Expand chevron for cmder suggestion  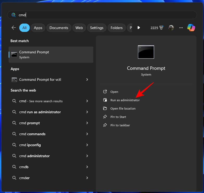point(87,178)
